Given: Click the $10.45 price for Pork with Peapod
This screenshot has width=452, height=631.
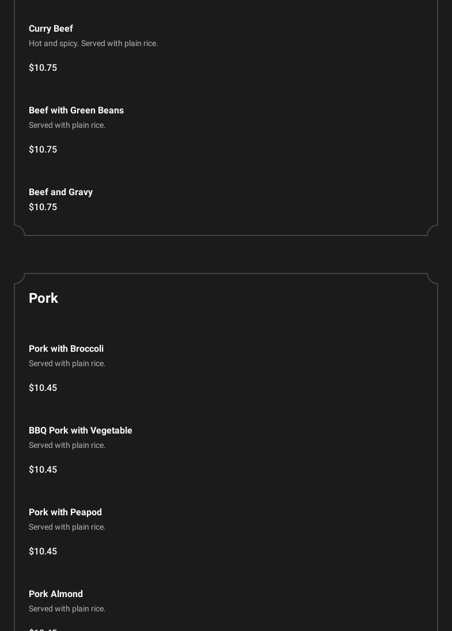Looking at the screenshot, I should pos(43,552).
